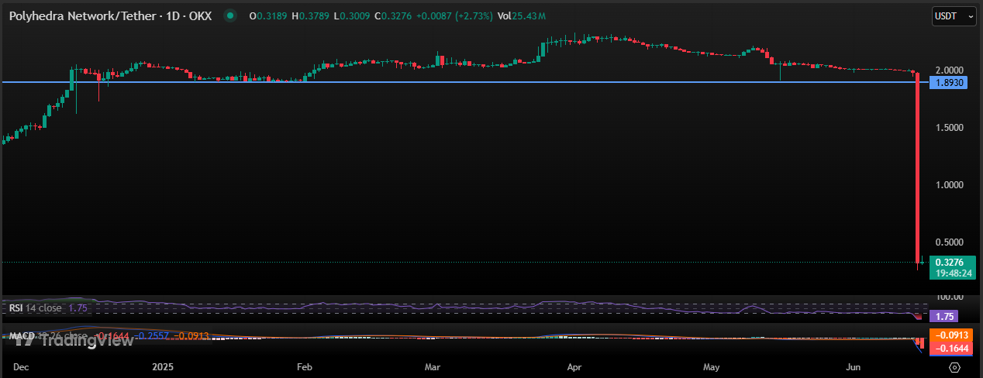Viewport: 983px width, 378px height.
Task: Click the Polyhedra Network/Tether symbol title
Action: [x=110, y=15]
